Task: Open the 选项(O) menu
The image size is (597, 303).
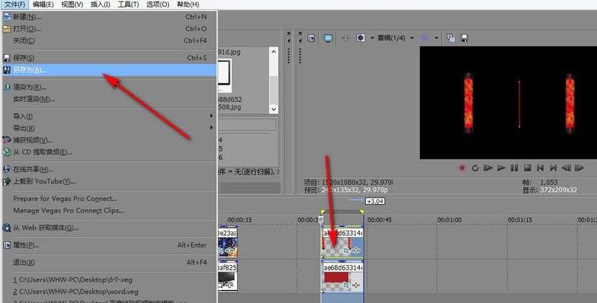Action: [157, 4]
